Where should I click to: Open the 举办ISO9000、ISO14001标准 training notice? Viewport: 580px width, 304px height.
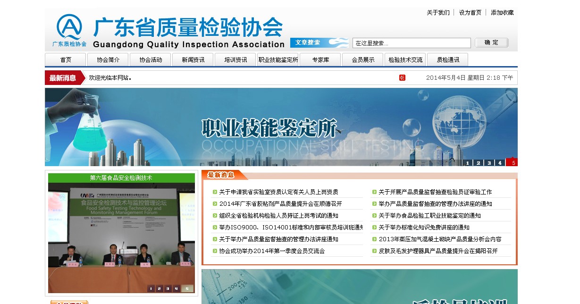click(291, 228)
